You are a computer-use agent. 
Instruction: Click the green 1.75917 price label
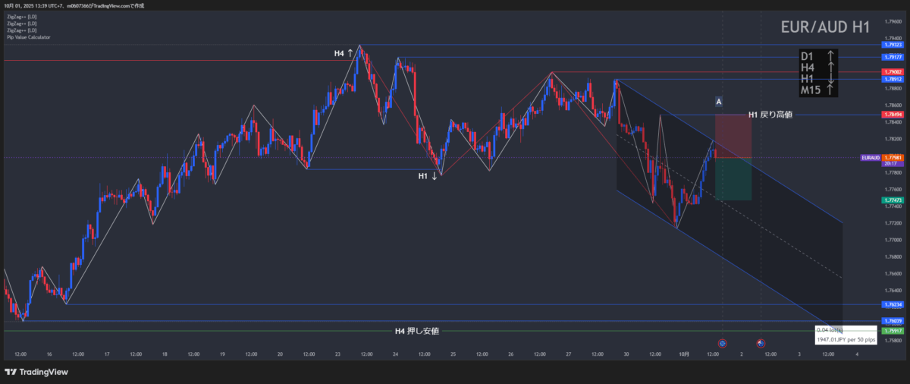tap(892, 331)
